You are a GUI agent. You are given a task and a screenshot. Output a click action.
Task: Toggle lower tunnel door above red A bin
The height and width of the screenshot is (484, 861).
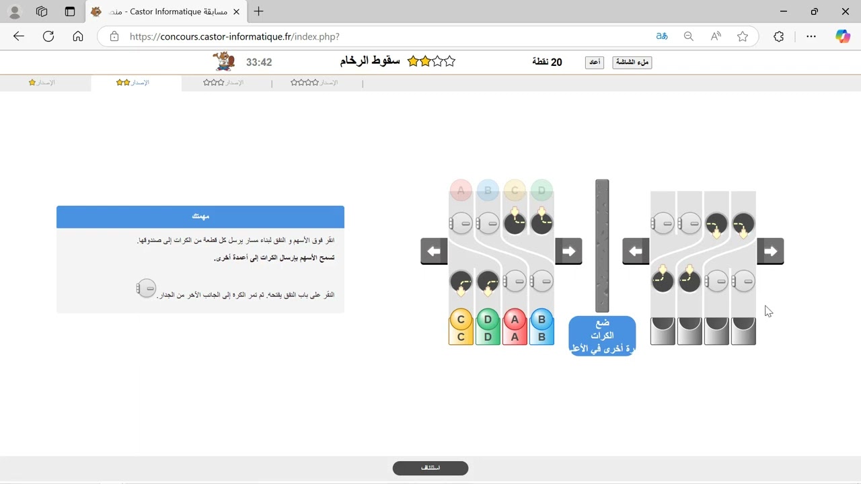tap(515, 281)
